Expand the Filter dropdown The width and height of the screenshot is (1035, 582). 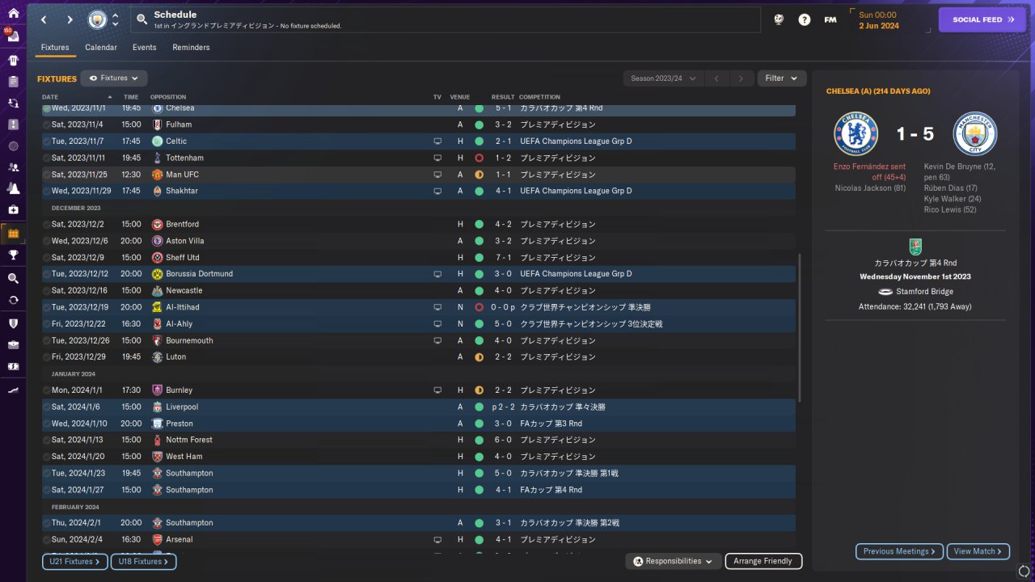(782, 78)
